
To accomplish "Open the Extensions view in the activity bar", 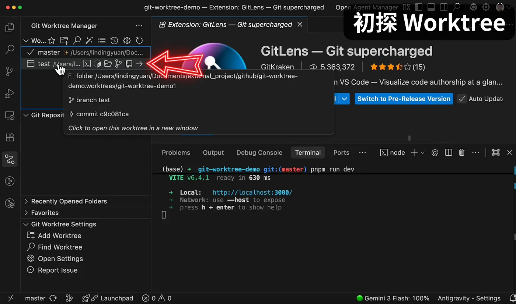I will point(10,137).
